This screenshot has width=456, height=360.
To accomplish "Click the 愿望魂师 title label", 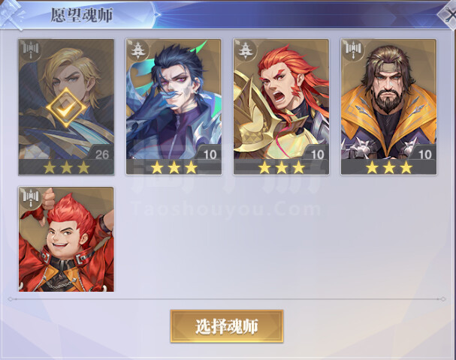I will pos(82,15).
